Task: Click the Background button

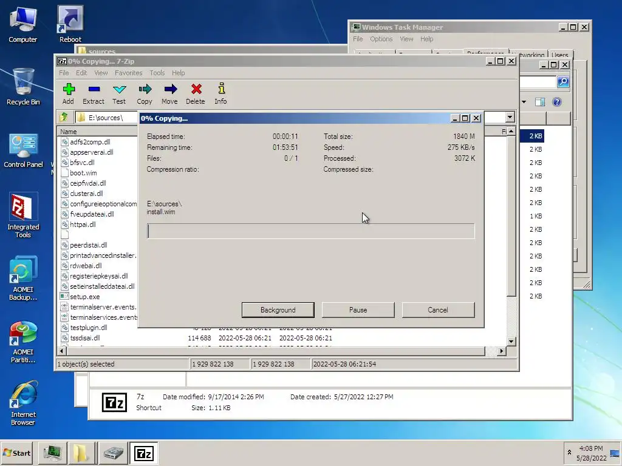Action: [x=278, y=310]
